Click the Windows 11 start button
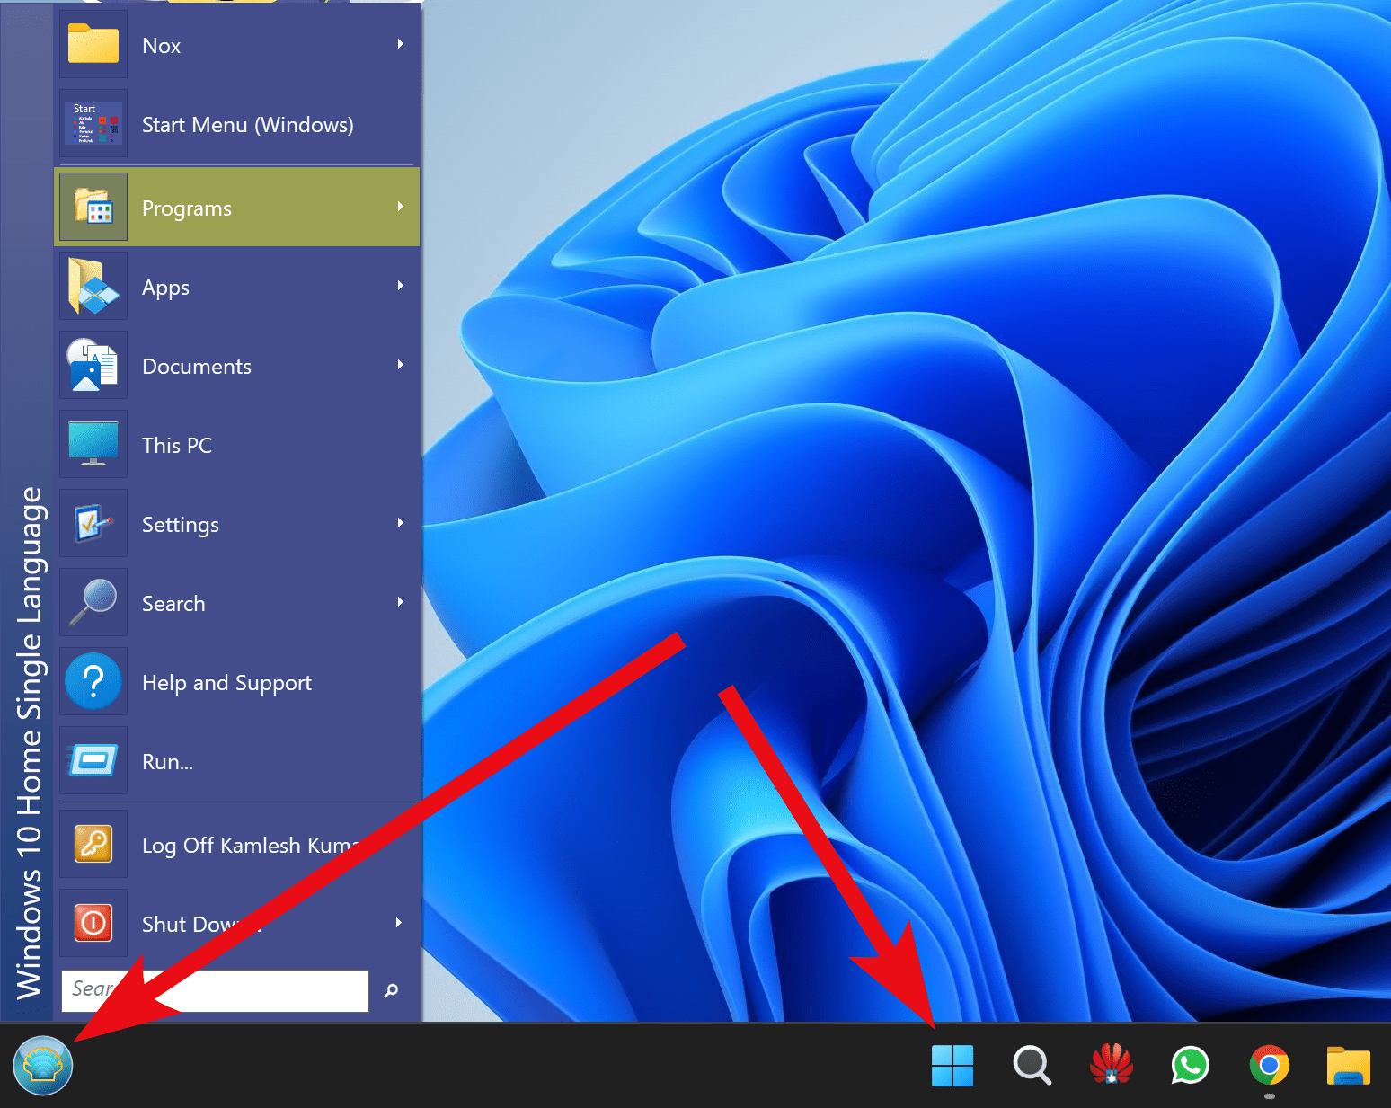The image size is (1391, 1108). pyautogui.click(x=952, y=1066)
